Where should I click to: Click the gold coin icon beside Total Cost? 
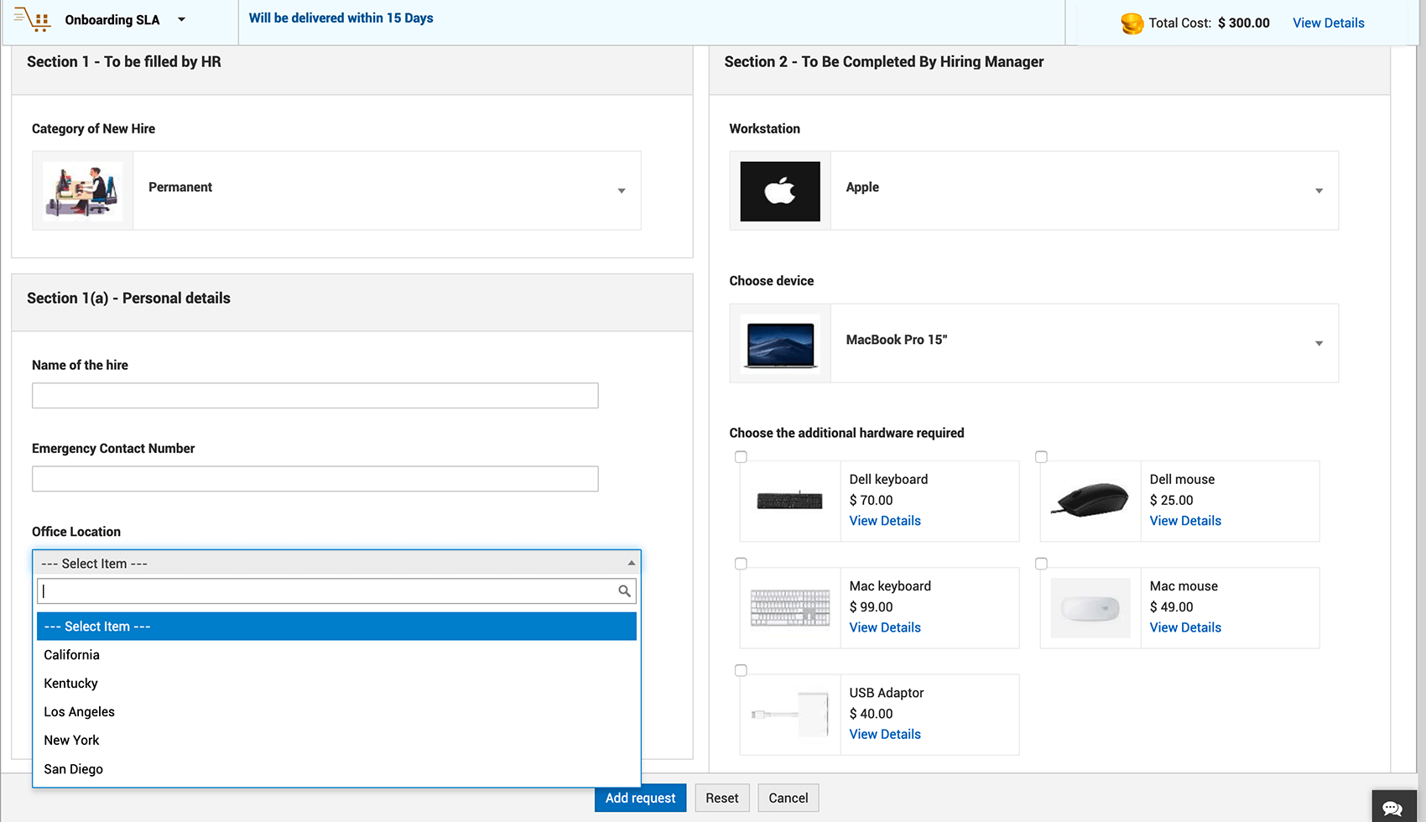tap(1132, 23)
